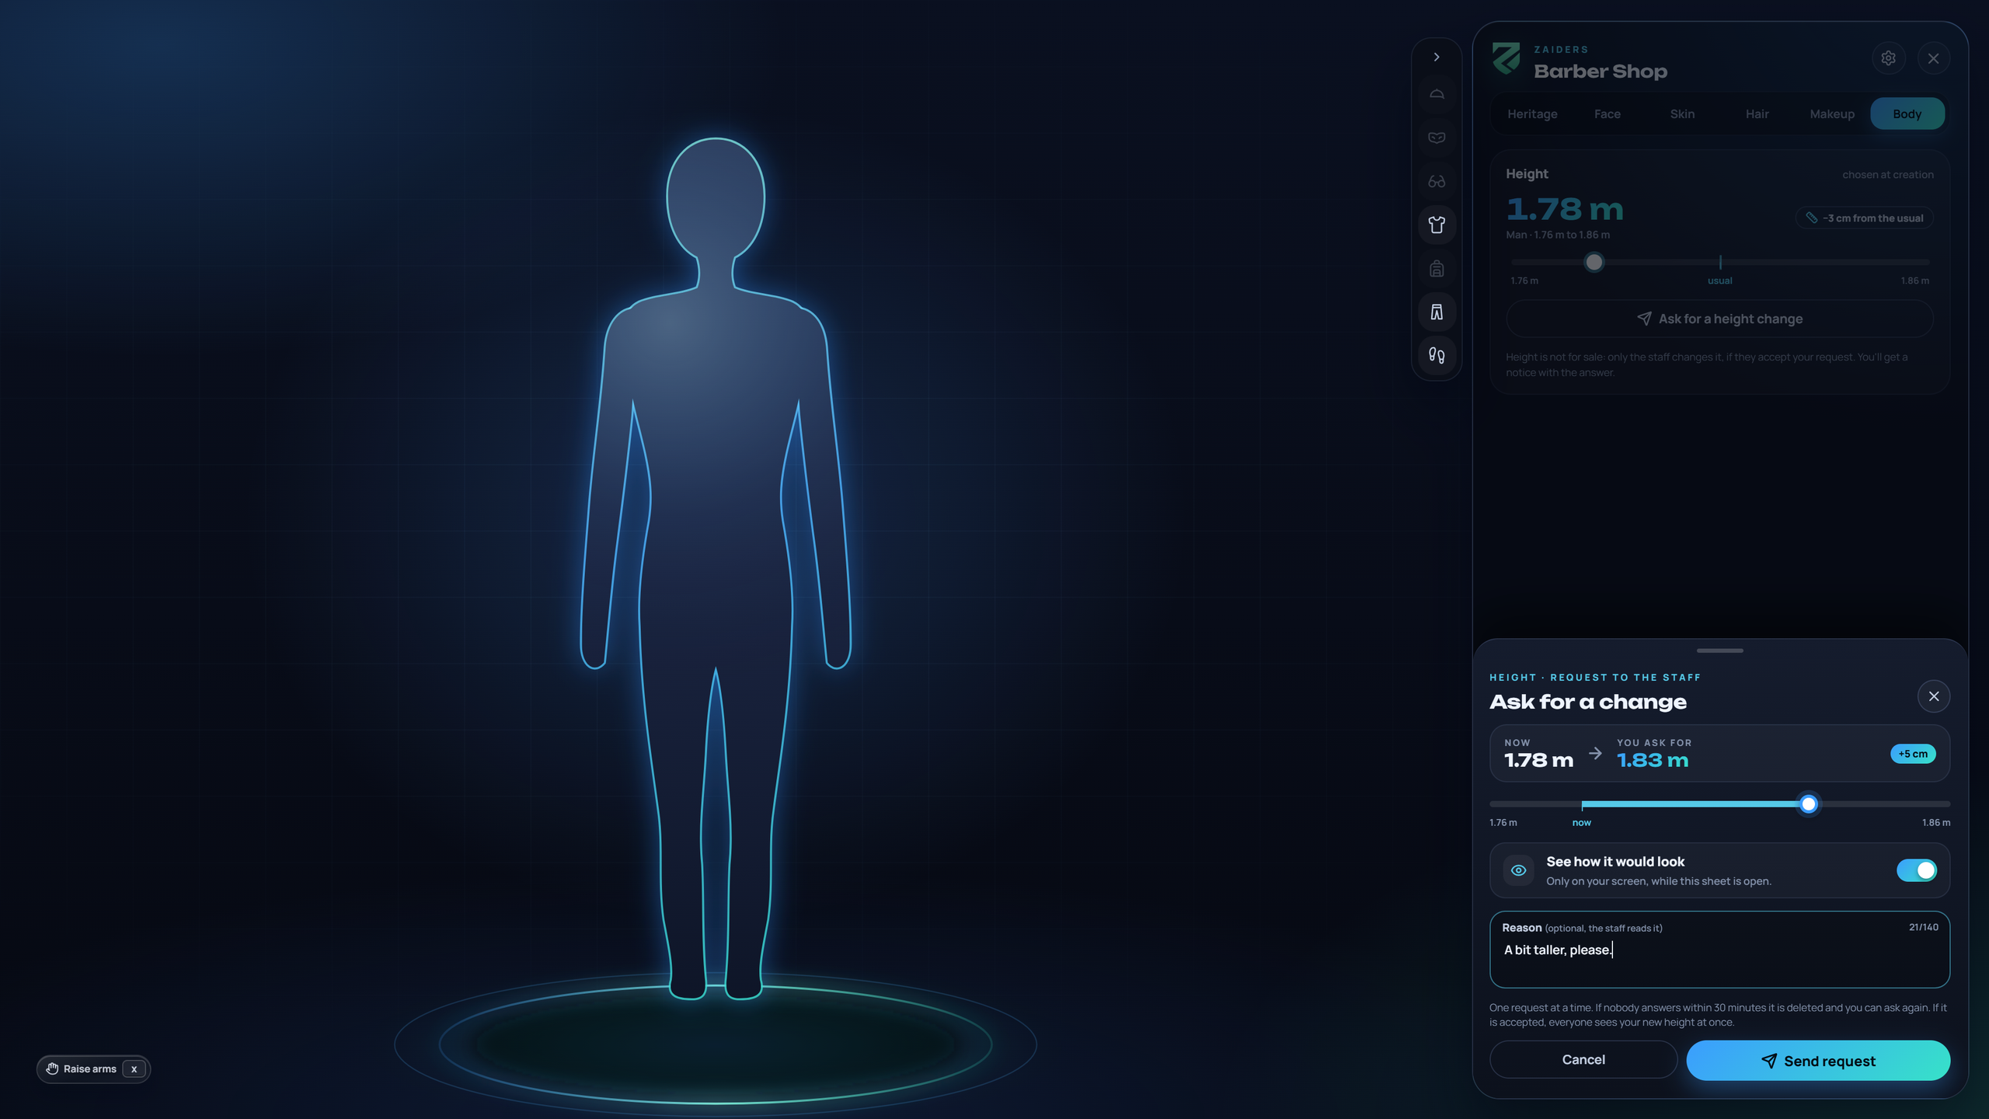The image size is (1989, 1119).
Task: Click Ask for a height change button
Action: tap(1719, 319)
